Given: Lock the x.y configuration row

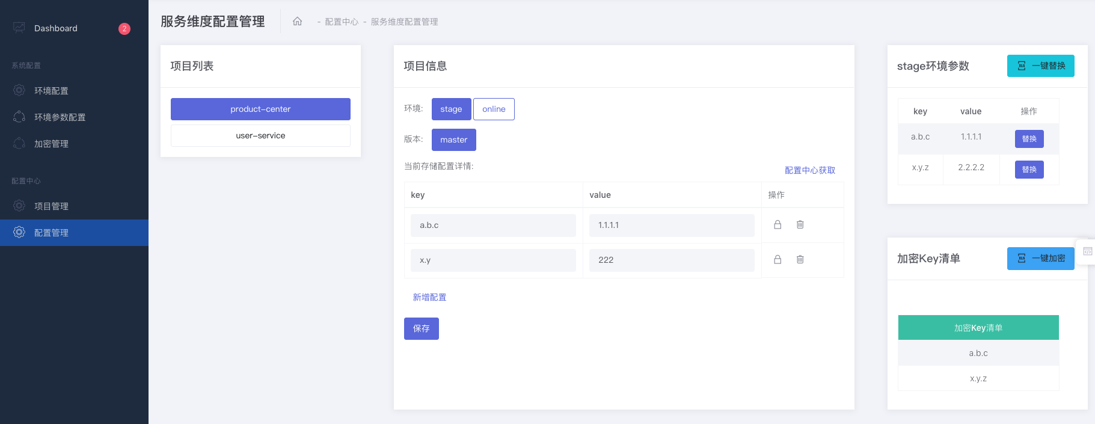Looking at the screenshot, I should [x=778, y=259].
